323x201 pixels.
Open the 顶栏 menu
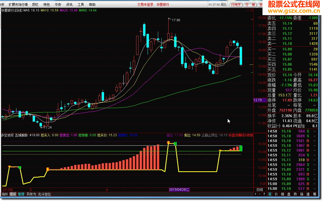[x=35, y=5]
